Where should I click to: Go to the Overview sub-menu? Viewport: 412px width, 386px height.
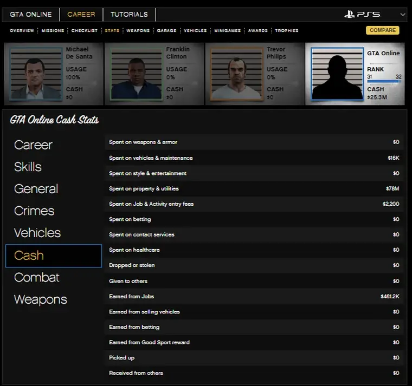click(22, 31)
